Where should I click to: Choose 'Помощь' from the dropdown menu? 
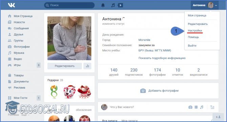coord(193,37)
